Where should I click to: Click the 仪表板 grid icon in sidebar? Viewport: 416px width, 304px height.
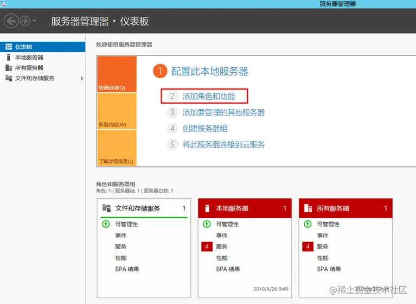click(9, 47)
